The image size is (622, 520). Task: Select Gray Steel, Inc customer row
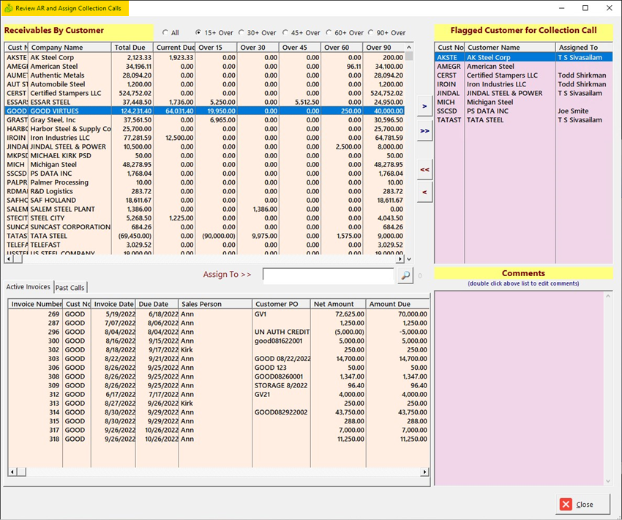205,120
